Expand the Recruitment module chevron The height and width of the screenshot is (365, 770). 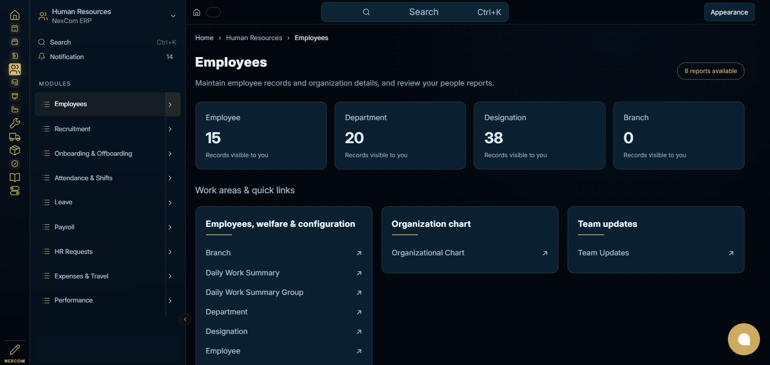tap(170, 129)
